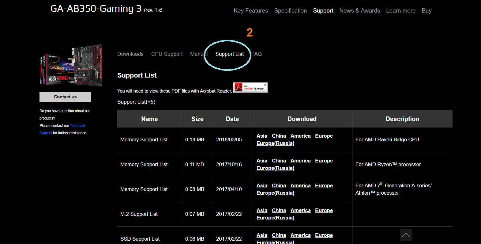
Task: Download M.2 Support List from Europe(Russia)
Action: pyautogui.click(x=275, y=218)
